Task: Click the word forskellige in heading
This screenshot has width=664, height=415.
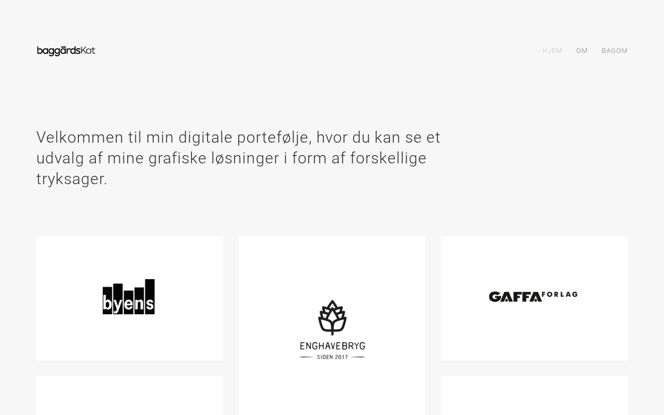Action: point(388,159)
